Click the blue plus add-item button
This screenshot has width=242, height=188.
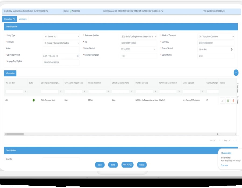coord(236,73)
